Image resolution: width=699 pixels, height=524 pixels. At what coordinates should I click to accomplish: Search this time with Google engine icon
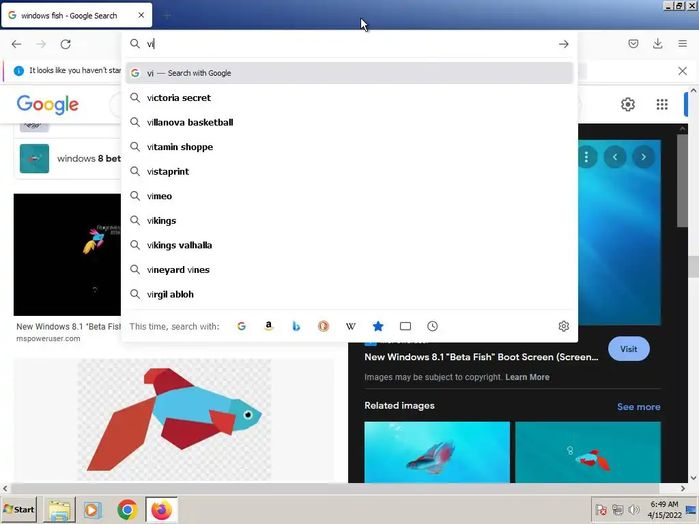(x=242, y=326)
